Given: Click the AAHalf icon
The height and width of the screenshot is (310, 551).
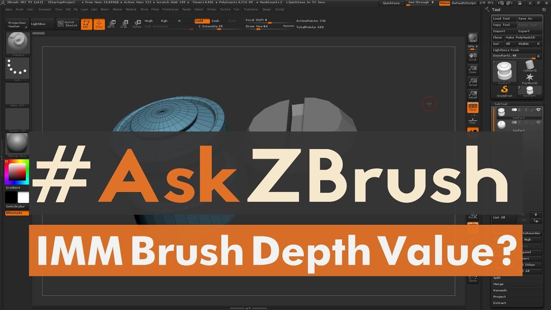Looking at the screenshot, I should click(x=473, y=94).
